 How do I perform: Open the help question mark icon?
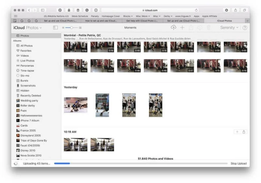coord(245,28)
